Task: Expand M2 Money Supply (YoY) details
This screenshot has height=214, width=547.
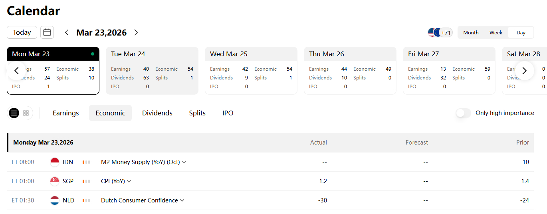Action: (x=184, y=162)
